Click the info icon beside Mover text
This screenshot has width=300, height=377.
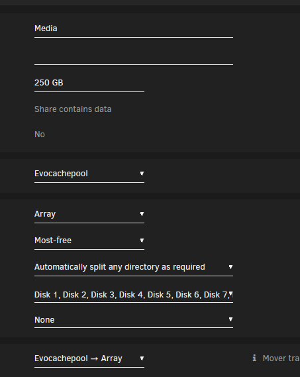(x=254, y=358)
